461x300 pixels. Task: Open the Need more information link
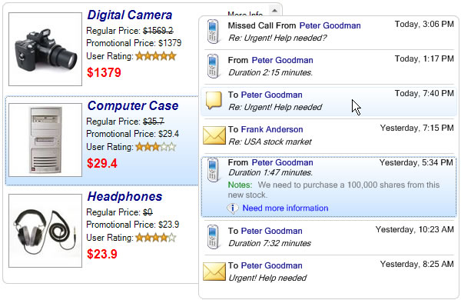tap(285, 208)
